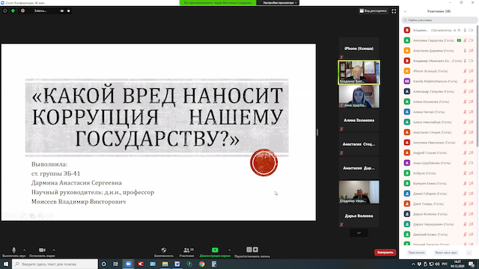The image size is (479, 269).
Task: Toggle Даня Токарь video icon
Action: pyautogui.click(x=471, y=204)
